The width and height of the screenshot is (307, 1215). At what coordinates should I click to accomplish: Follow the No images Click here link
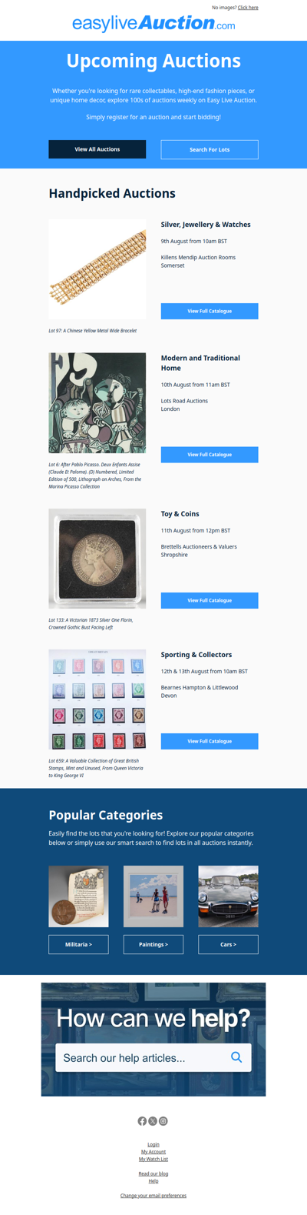(x=248, y=8)
